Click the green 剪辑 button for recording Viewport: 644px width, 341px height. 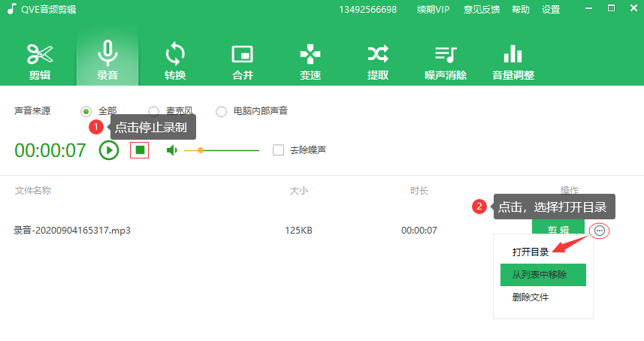click(x=558, y=231)
